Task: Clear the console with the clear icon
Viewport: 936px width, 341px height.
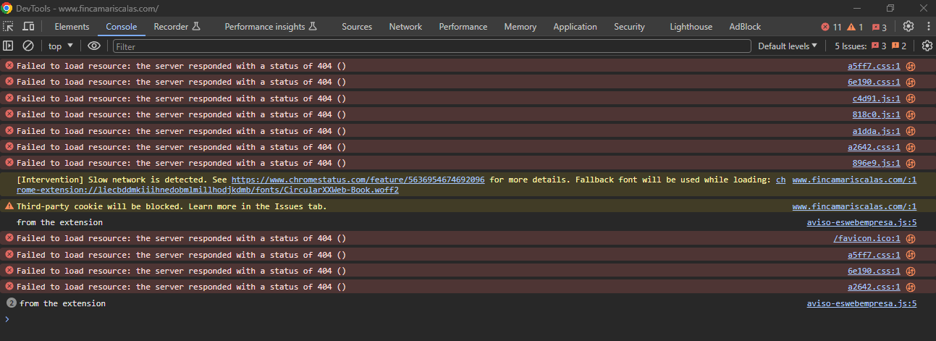Action: click(x=28, y=46)
